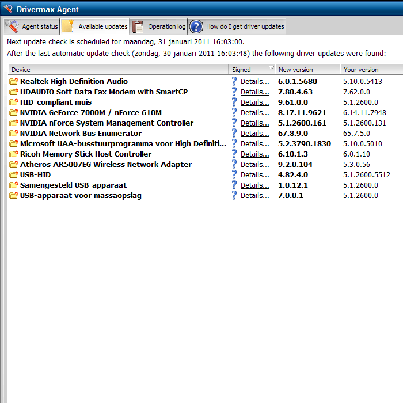Click the folder icon for USB-HID
This screenshot has width=403, height=403.
pos(14,175)
